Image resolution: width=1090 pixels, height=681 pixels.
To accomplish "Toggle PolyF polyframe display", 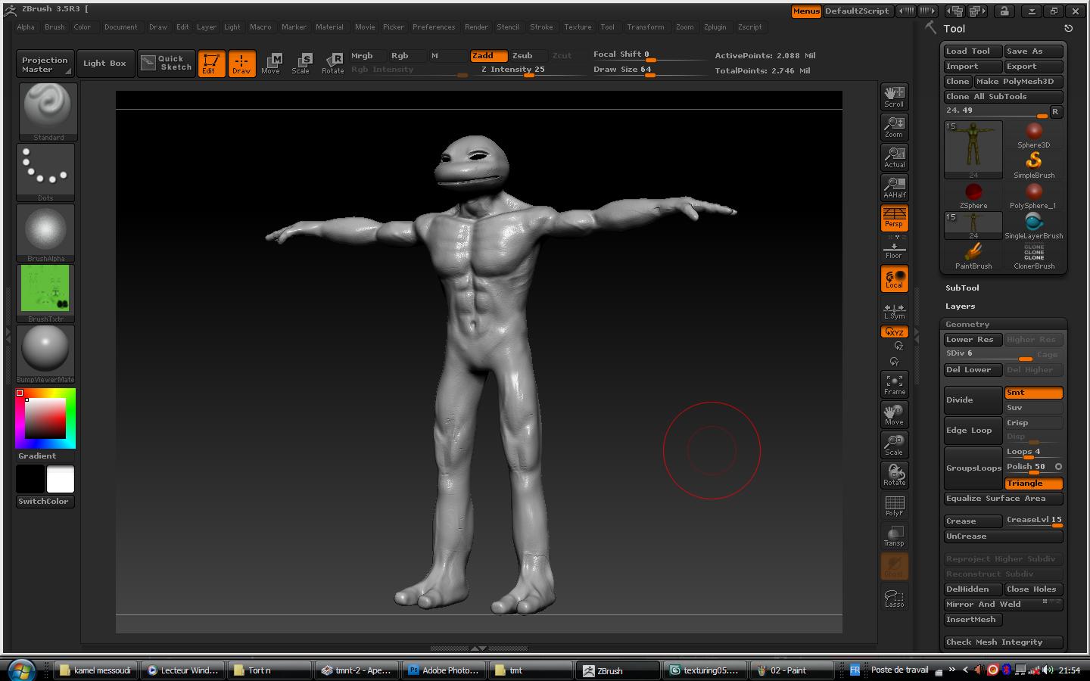I will click(894, 505).
